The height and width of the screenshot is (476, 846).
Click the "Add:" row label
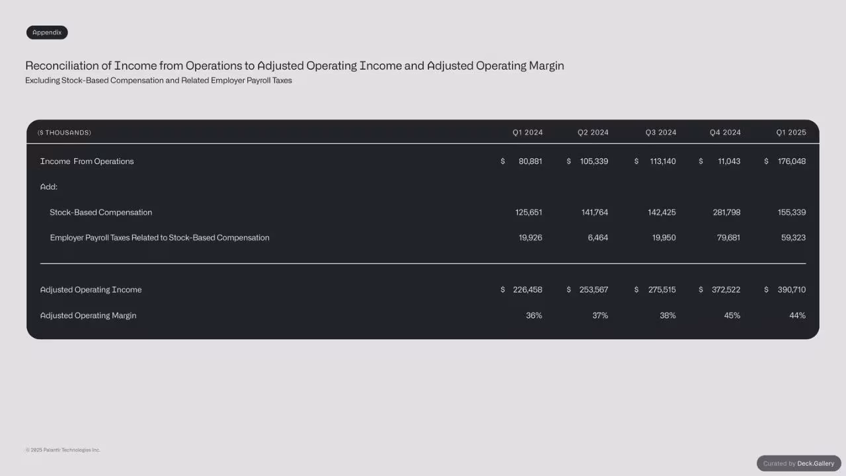click(49, 187)
